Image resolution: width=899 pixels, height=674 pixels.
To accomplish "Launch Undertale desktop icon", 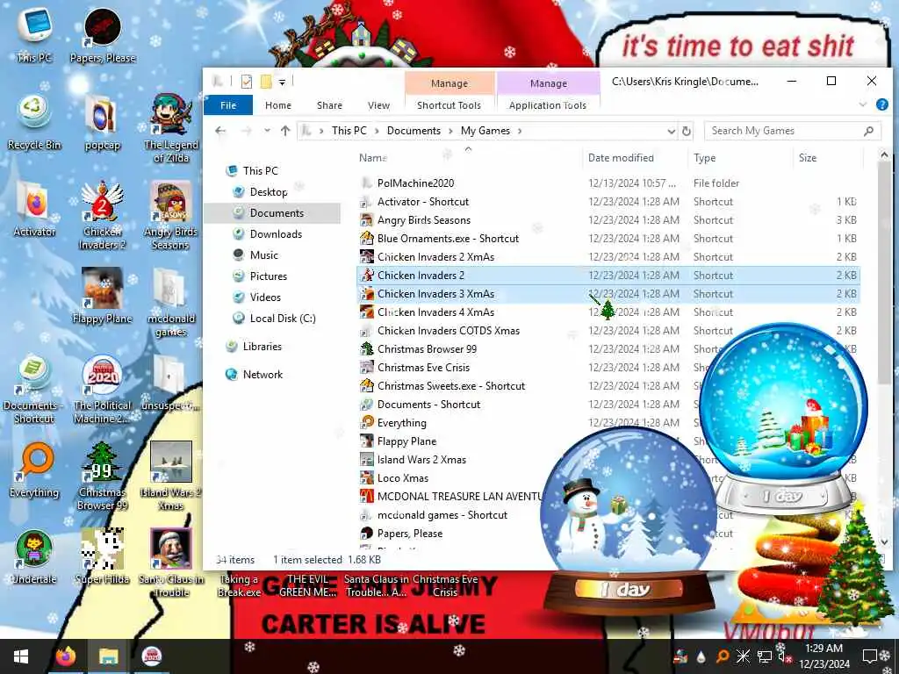I will point(34,557).
